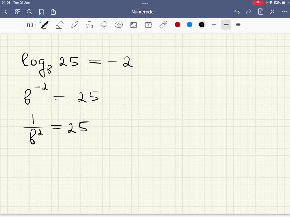
Task: Open the more options ellipsis menu
Action: point(284,12)
